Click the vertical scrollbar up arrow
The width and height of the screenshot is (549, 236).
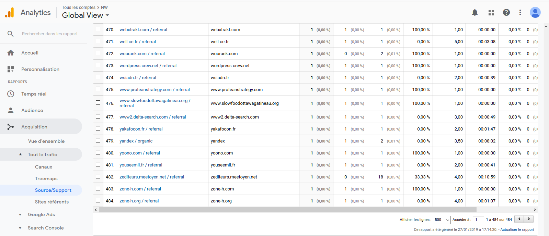(546, 26)
